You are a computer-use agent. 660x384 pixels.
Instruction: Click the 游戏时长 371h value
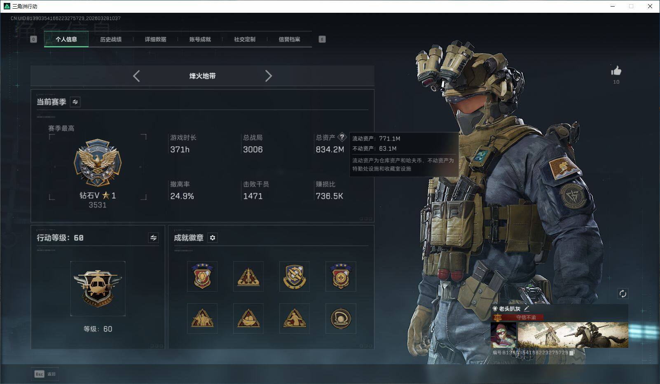point(180,150)
